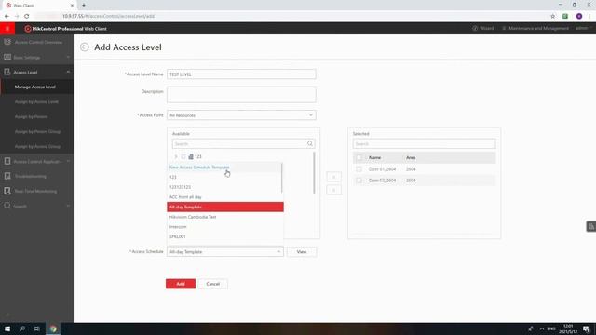The height and width of the screenshot is (335, 596).
Task: Expand the Basic Settings sidebar chevron
Action: coord(68,57)
